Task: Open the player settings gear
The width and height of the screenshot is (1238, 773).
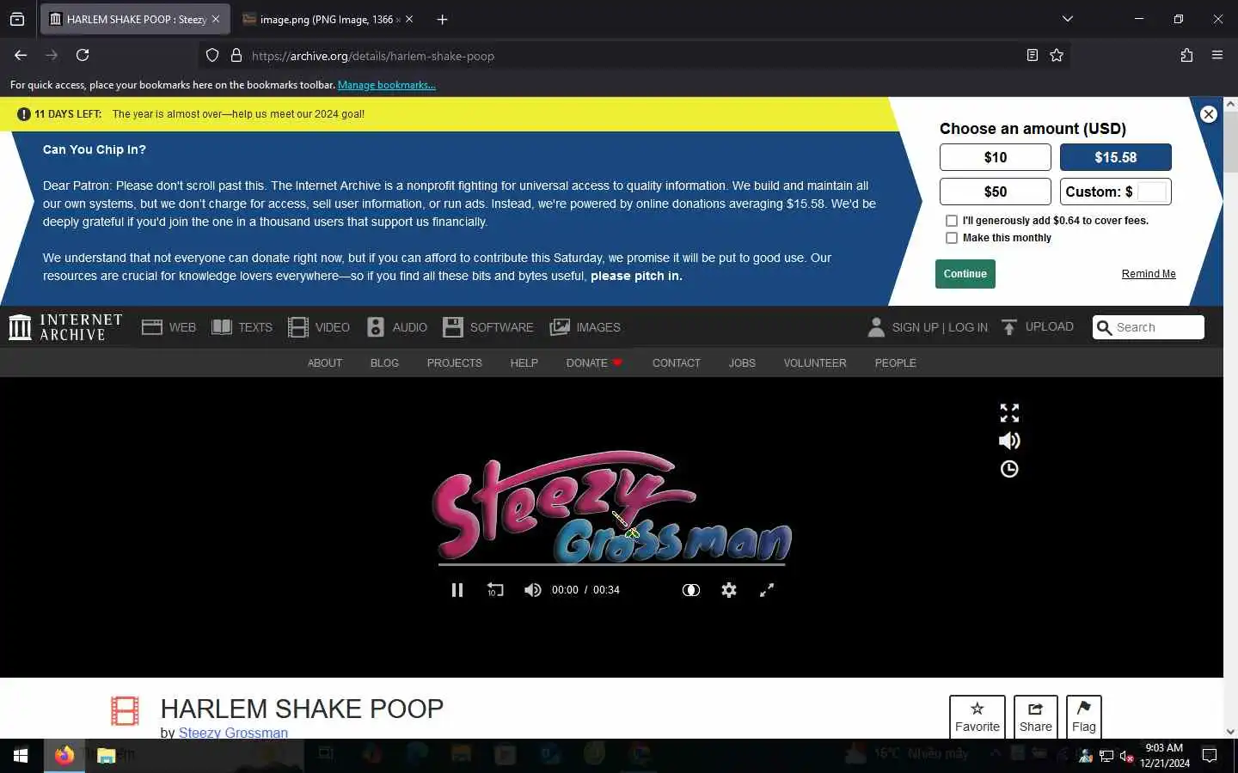Action: coord(729,590)
